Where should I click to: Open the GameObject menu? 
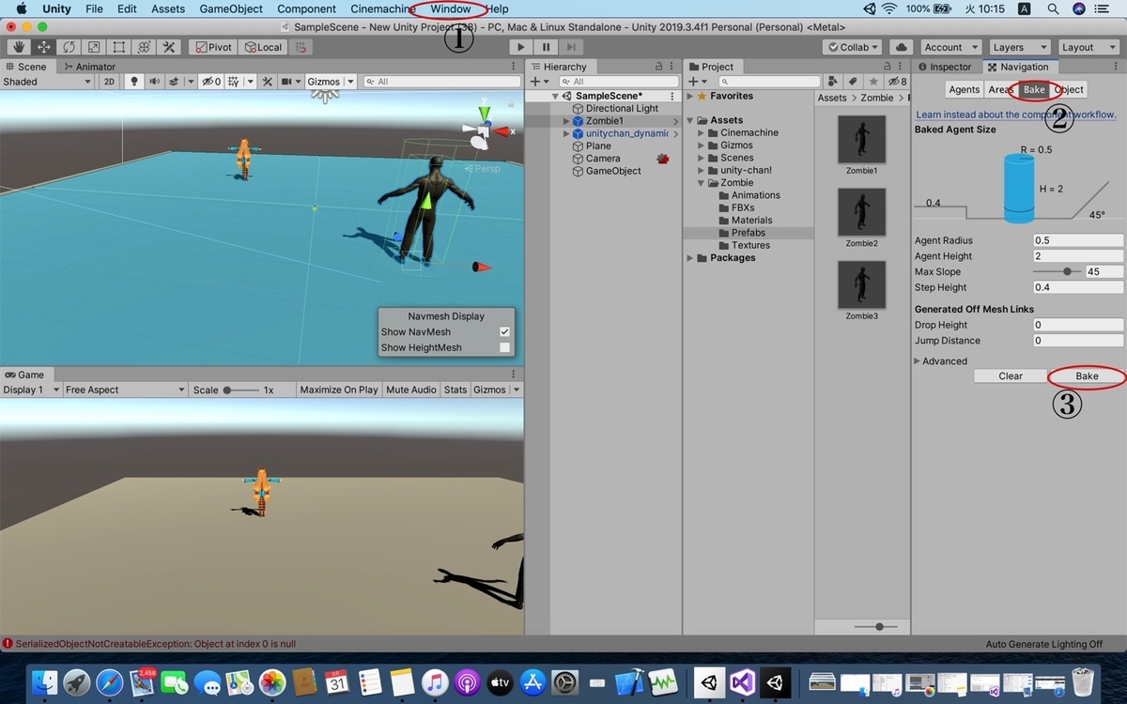pos(231,8)
